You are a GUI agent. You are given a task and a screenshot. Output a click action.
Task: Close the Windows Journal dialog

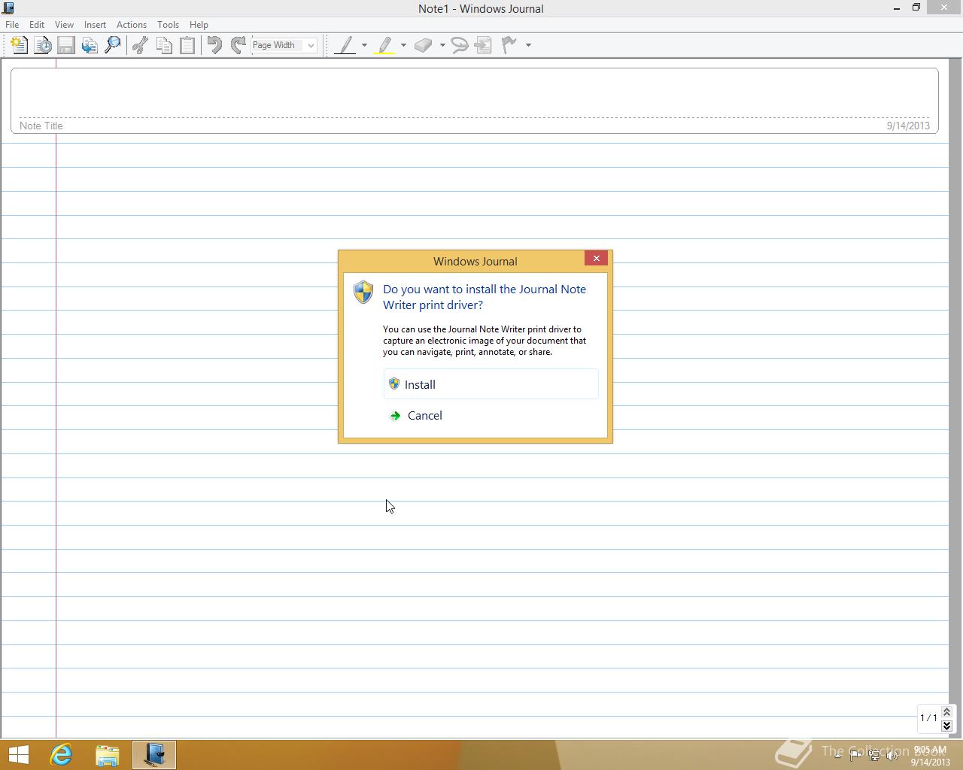coord(596,258)
